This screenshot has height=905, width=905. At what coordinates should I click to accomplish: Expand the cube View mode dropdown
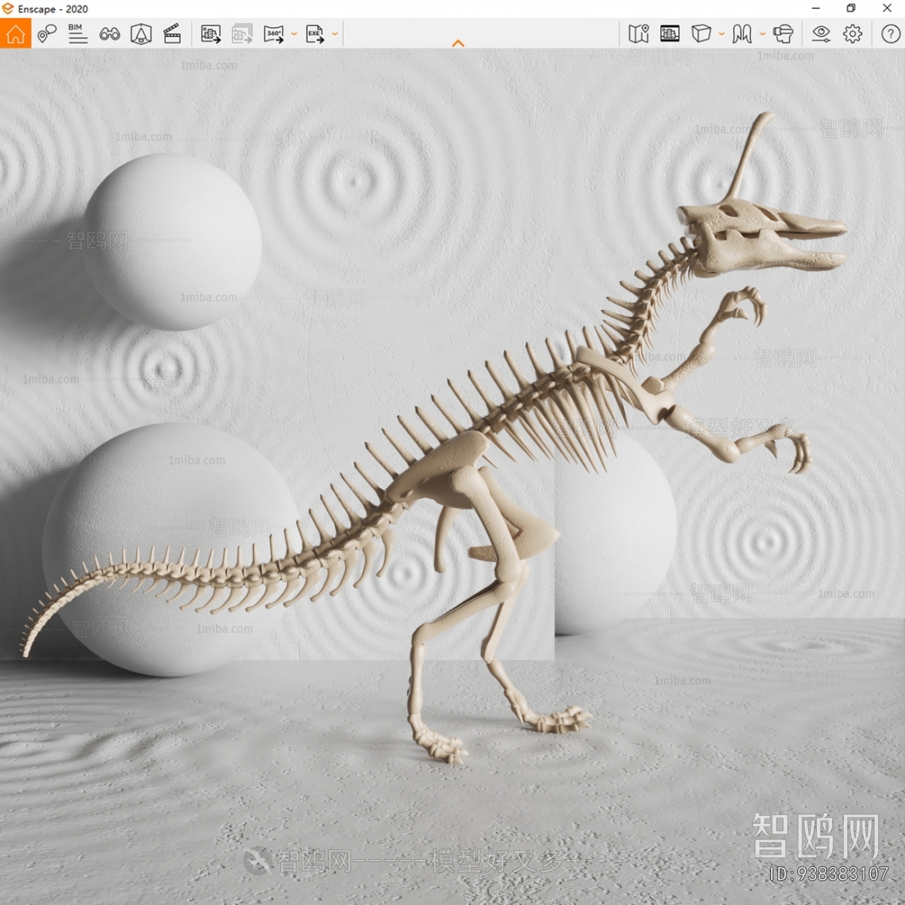(x=722, y=34)
